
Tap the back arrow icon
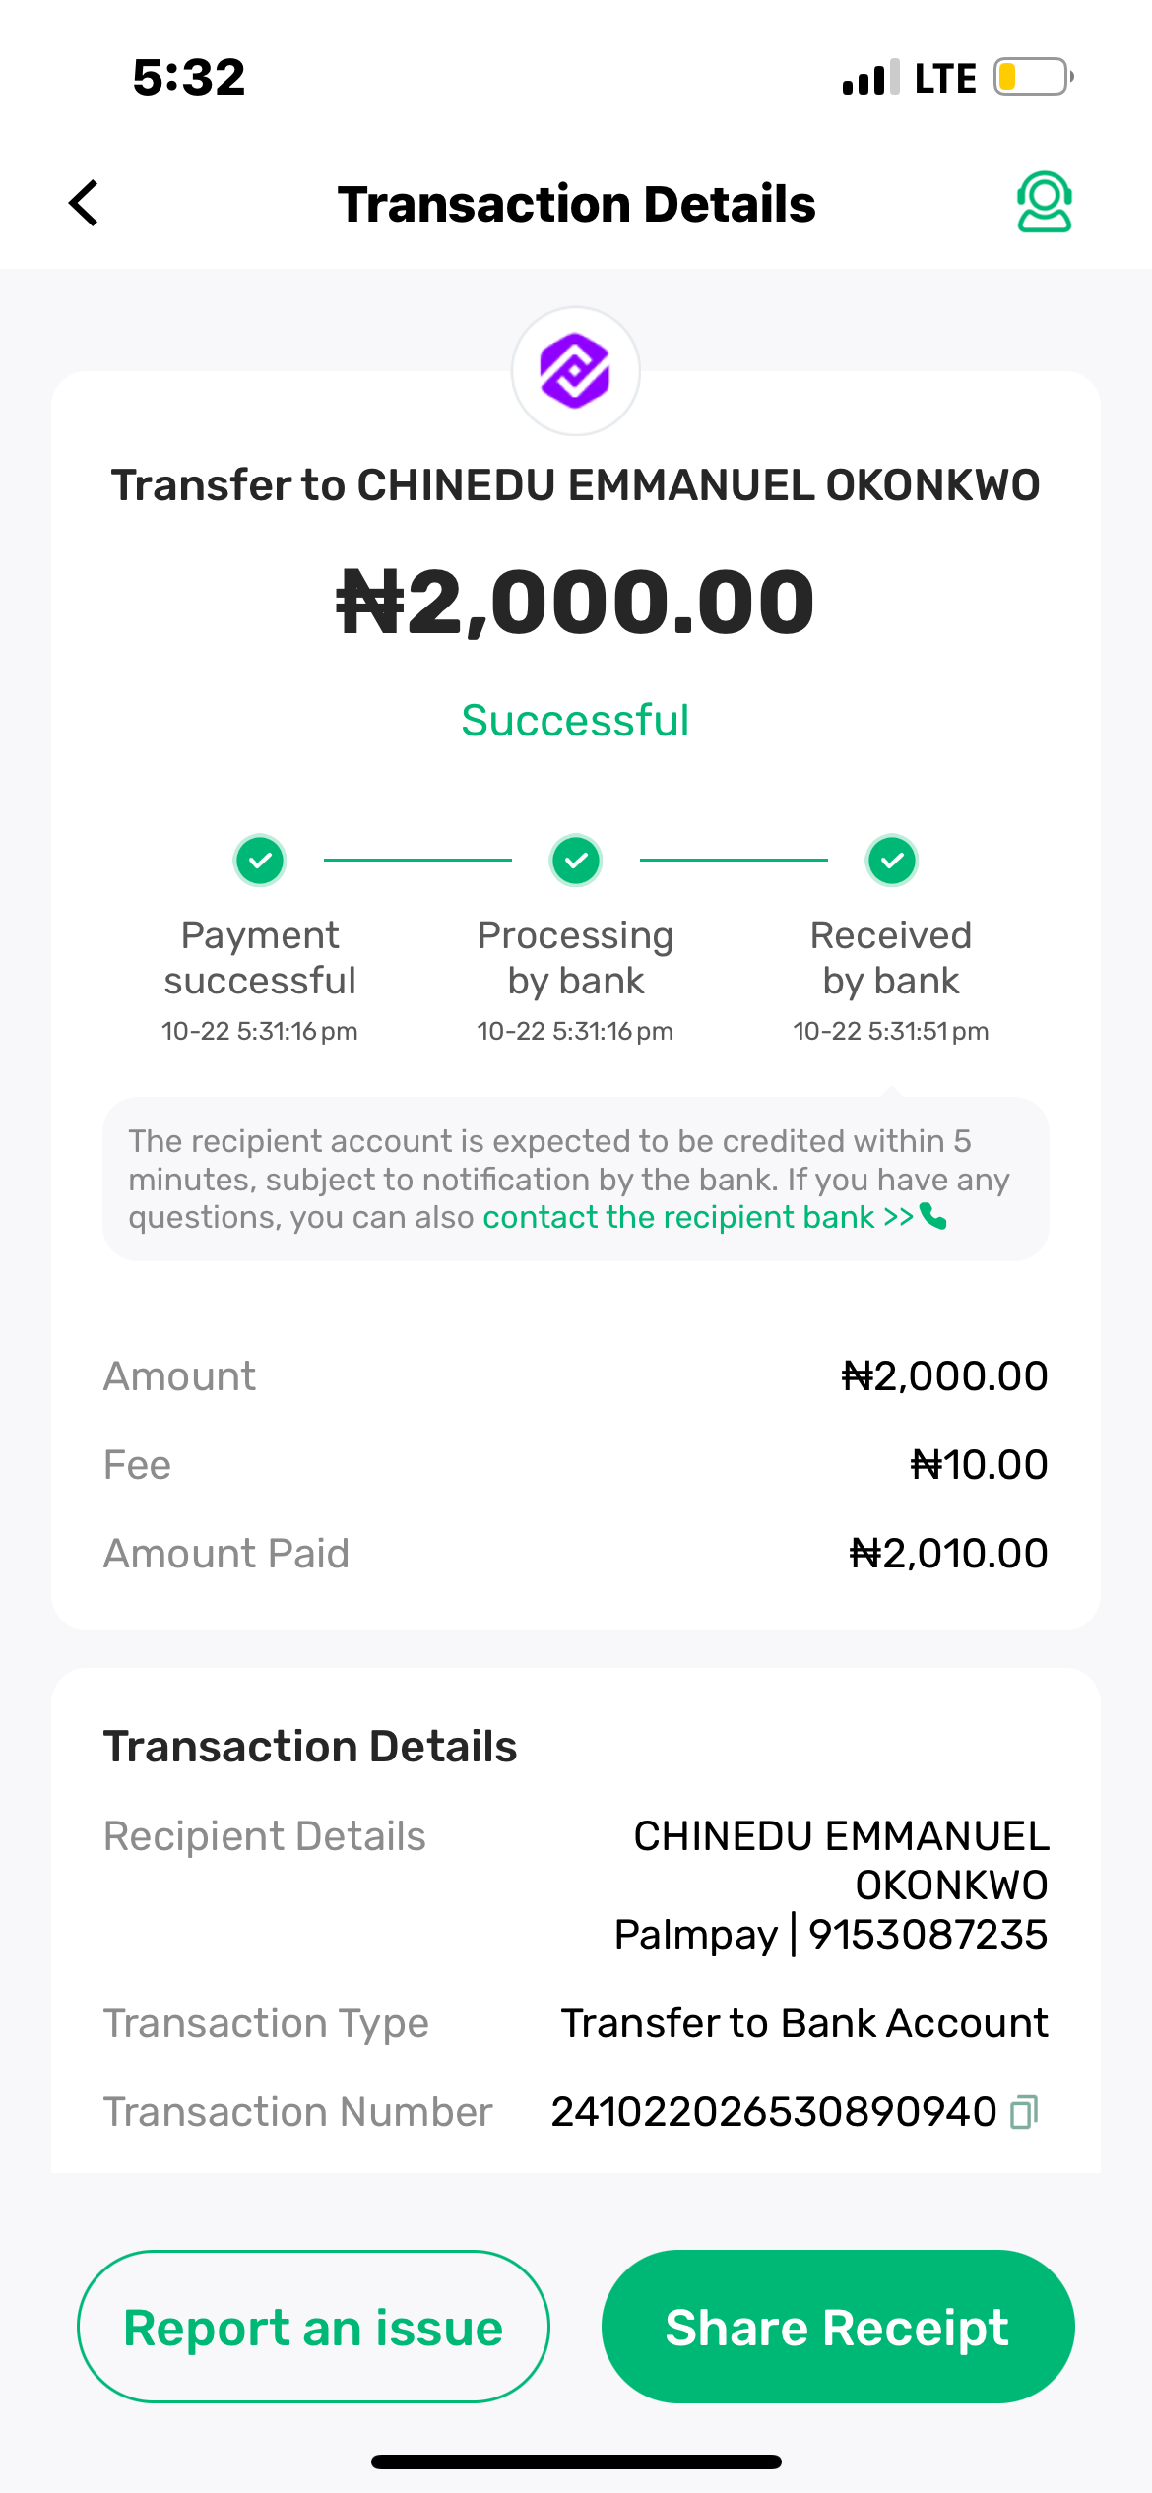pyautogui.click(x=85, y=203)
